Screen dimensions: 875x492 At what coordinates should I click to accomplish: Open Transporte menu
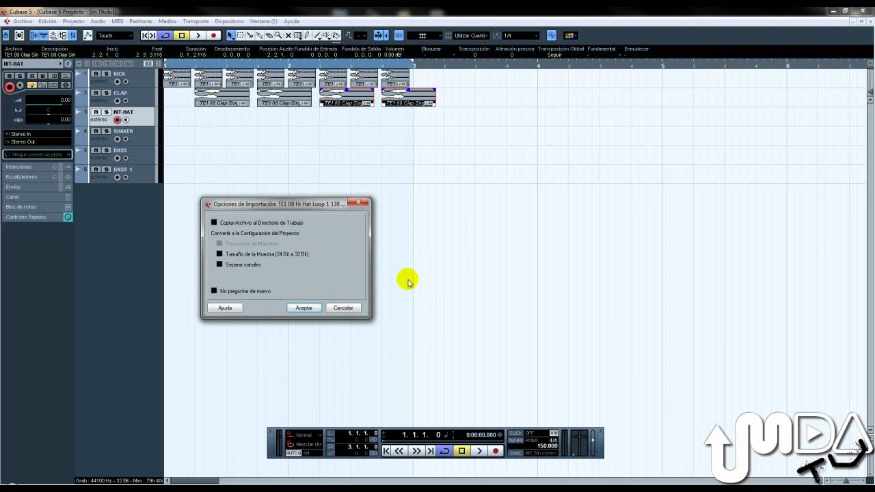[x=196, y=21]
